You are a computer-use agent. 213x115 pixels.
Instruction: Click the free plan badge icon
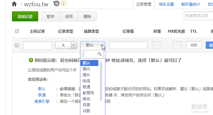coord(57,3)
